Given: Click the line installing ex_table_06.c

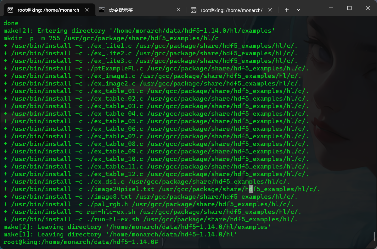Looking at the screenshot, I should pyautogui.click(x=156, y=129).
